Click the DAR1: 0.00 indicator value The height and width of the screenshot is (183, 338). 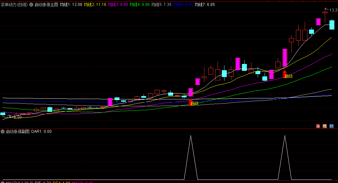41,132
